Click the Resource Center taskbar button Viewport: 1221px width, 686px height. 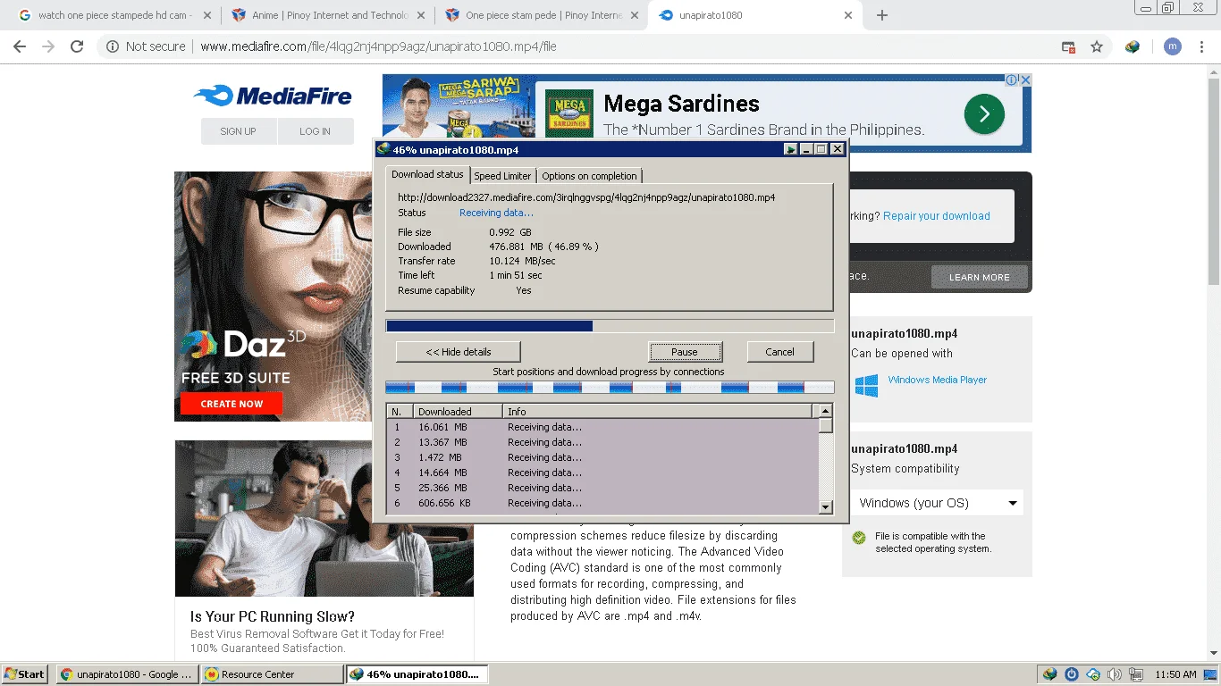(x=272, y=674)
